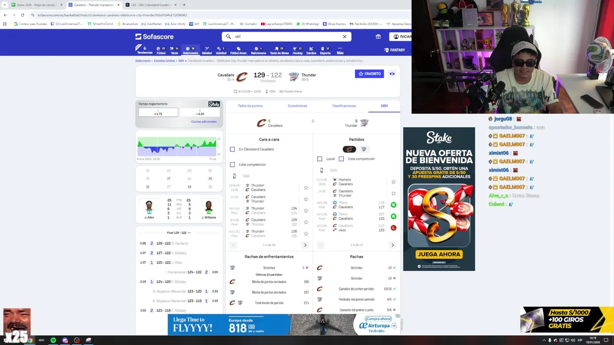The image size is (614, 345).
Task: Collapse the Final 129 - 122 play-by-play
Action: (178, 232)
